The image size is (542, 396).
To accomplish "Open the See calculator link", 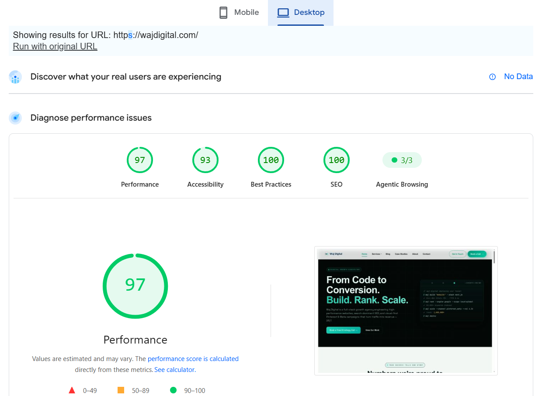I will pos(174,370).
